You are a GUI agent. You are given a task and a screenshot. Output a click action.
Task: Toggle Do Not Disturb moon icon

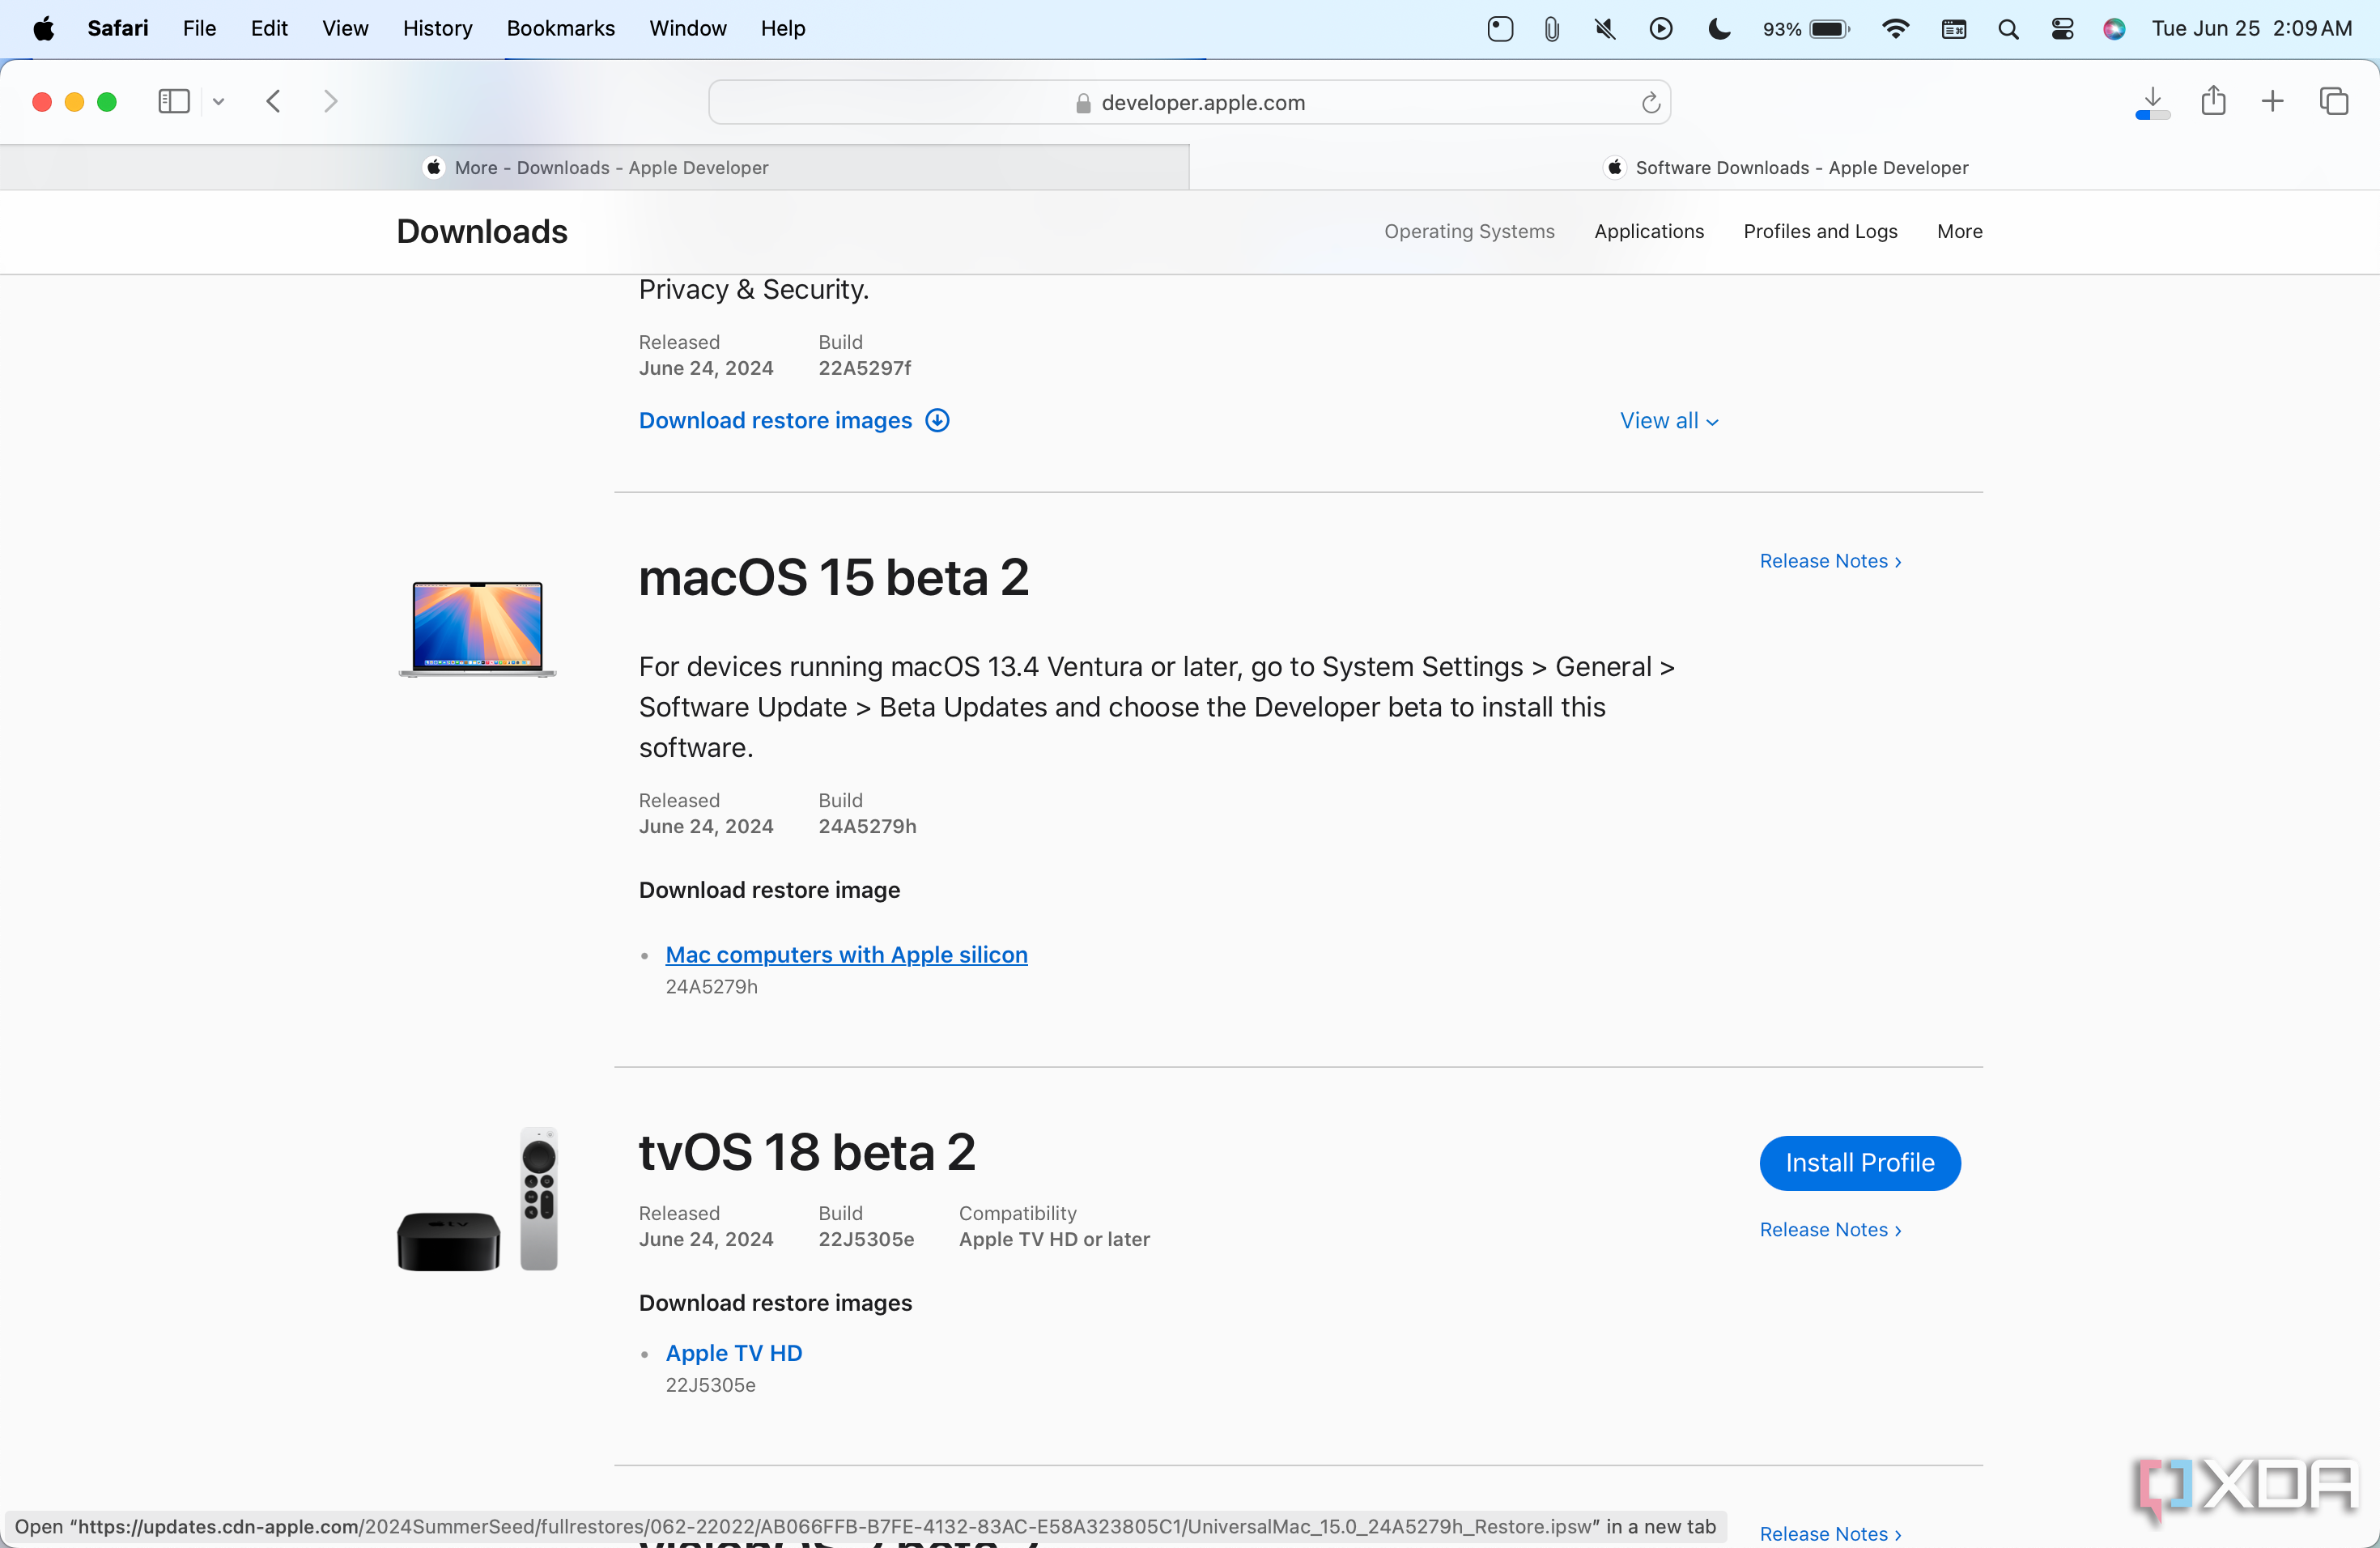1719,28
